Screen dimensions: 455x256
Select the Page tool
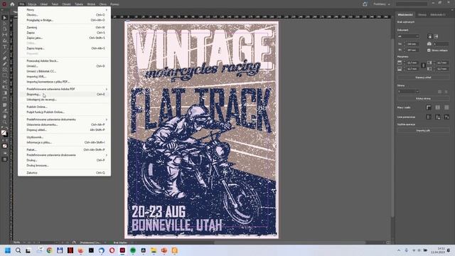pyautogui.click(x=4, y=29)
